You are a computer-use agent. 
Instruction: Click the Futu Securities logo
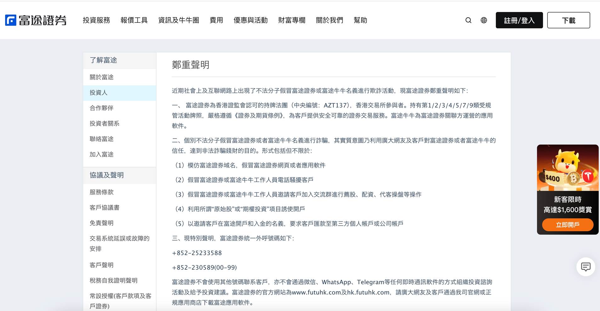36,20
